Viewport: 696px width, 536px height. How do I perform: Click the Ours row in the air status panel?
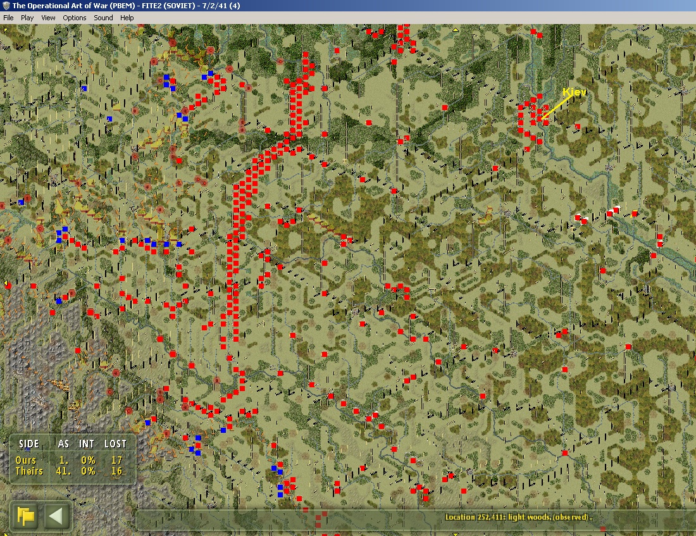pos(70,460)
